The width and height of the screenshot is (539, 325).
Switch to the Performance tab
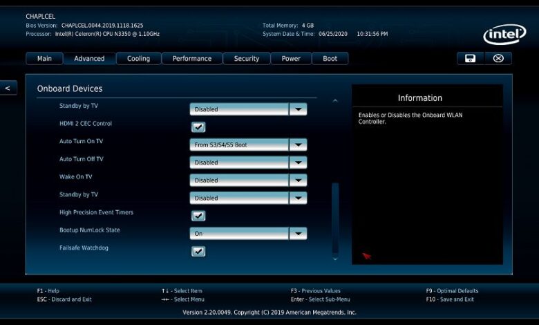click(x=192, y=59)
